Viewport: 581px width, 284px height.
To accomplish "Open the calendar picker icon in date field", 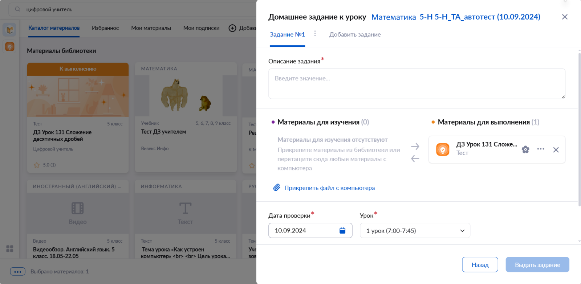I will coord(342,230).
